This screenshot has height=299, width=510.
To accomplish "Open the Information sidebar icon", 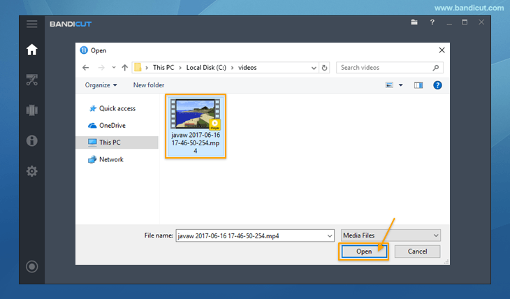I will click(x=32, y=141).
